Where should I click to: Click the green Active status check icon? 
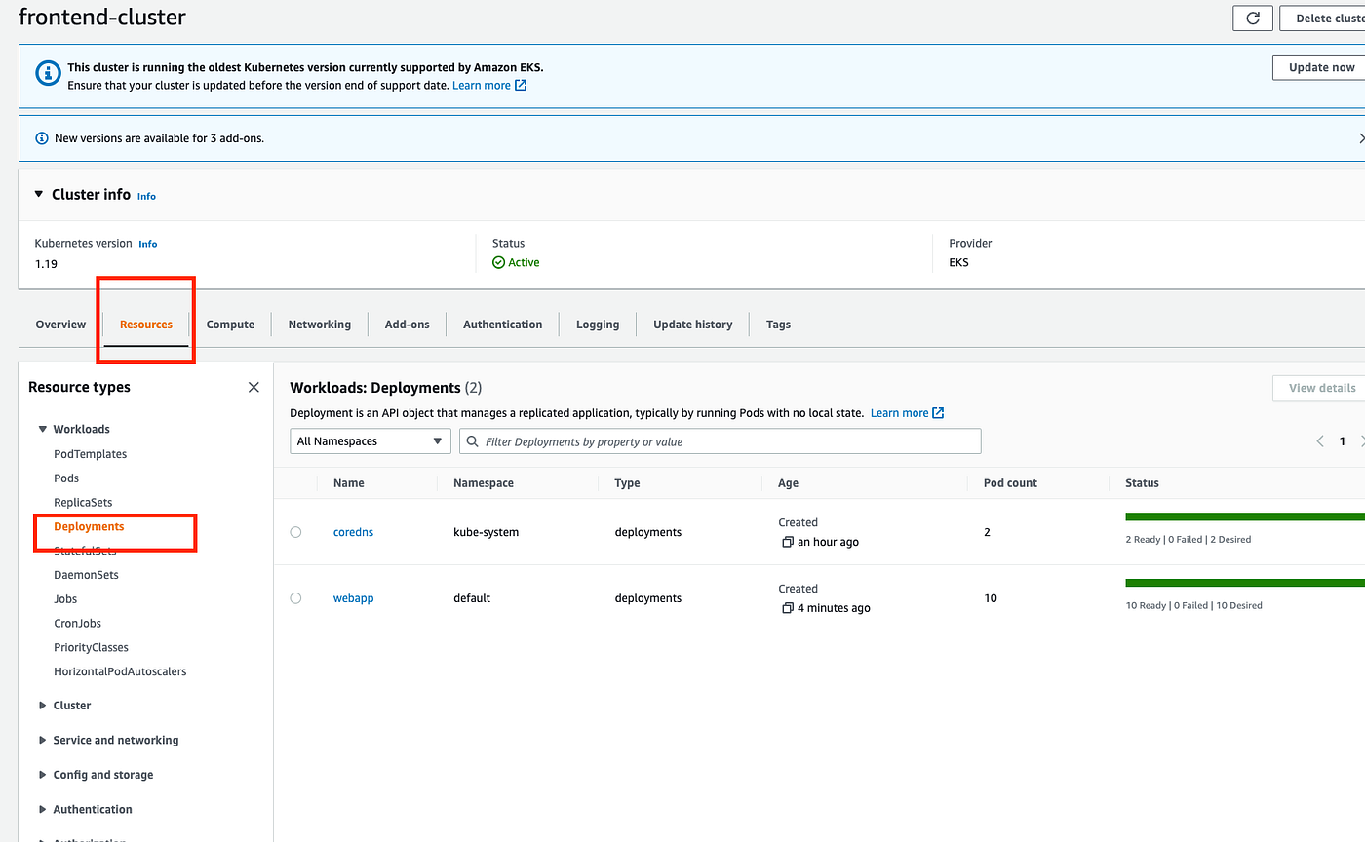(499, 261)
